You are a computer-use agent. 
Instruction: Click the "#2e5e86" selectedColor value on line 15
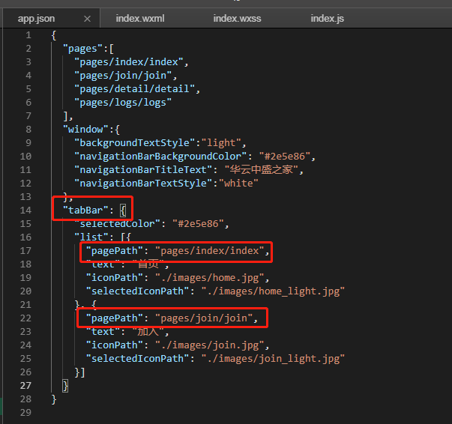pyautogui.click(x=198, y=224)
